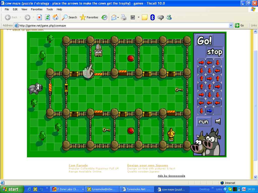Screen dimensions: 258x193
Task: Edit page with Word icon
Action: point(133,17)
